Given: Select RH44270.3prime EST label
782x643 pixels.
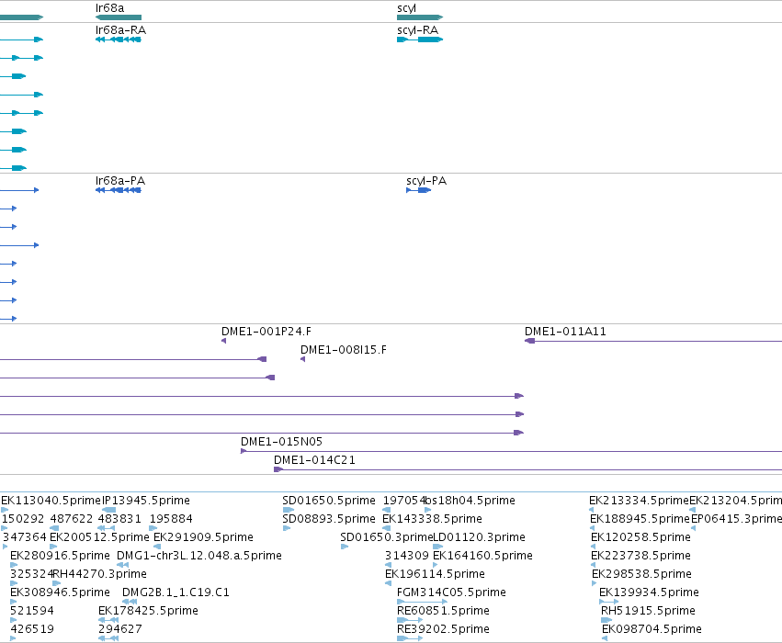Looking at the screenshot, I should (99, 574).
